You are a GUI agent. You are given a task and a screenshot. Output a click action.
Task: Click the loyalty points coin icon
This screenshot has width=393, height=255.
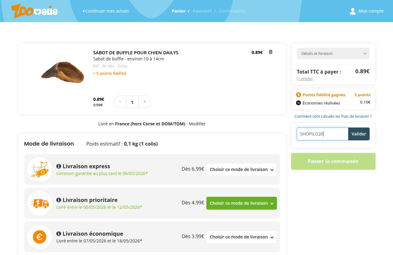[298, 95]
